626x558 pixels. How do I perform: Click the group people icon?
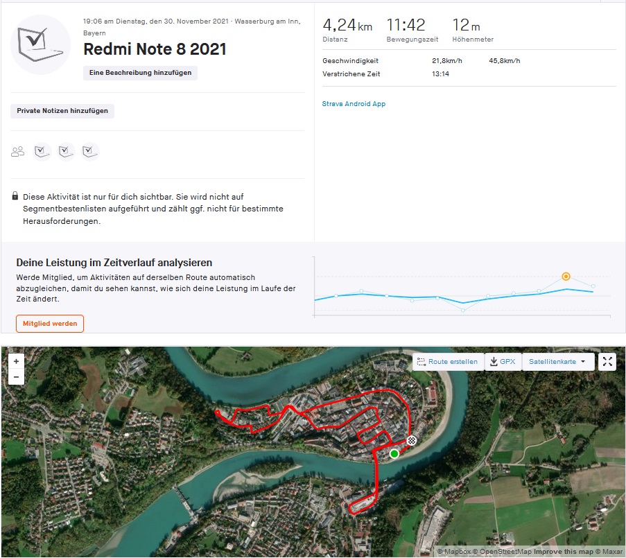click(18, 151)
